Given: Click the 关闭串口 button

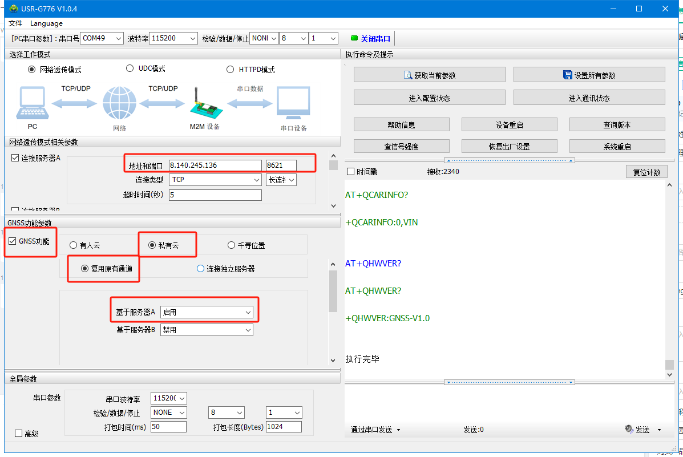Looking at the screenshot, I should click(x=371, y=39).
